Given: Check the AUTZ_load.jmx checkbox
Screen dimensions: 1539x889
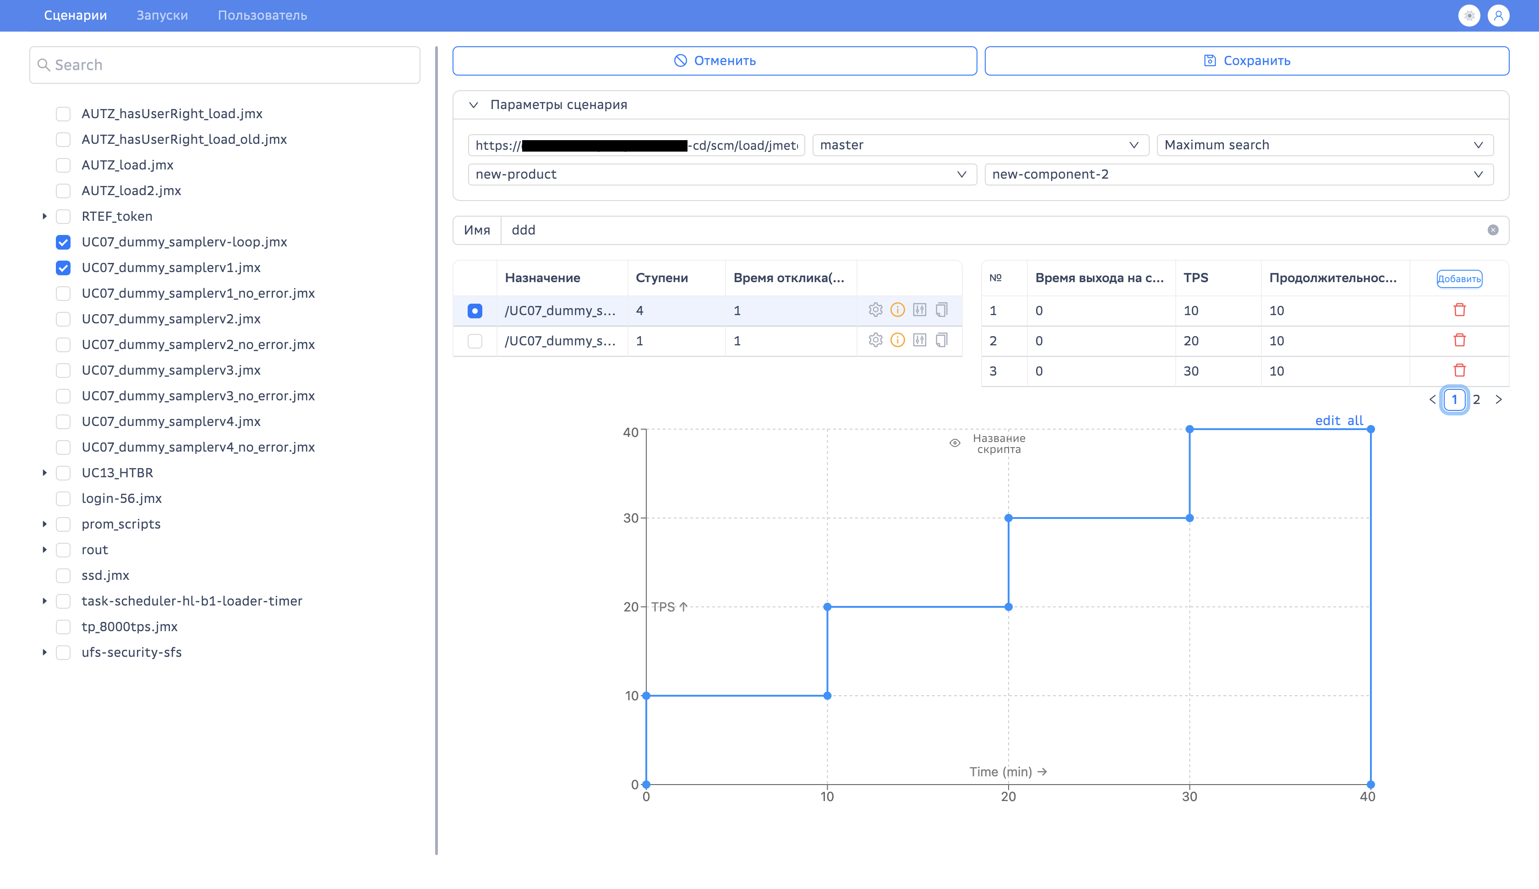Looking at the screenshot, I should [63, 165].
